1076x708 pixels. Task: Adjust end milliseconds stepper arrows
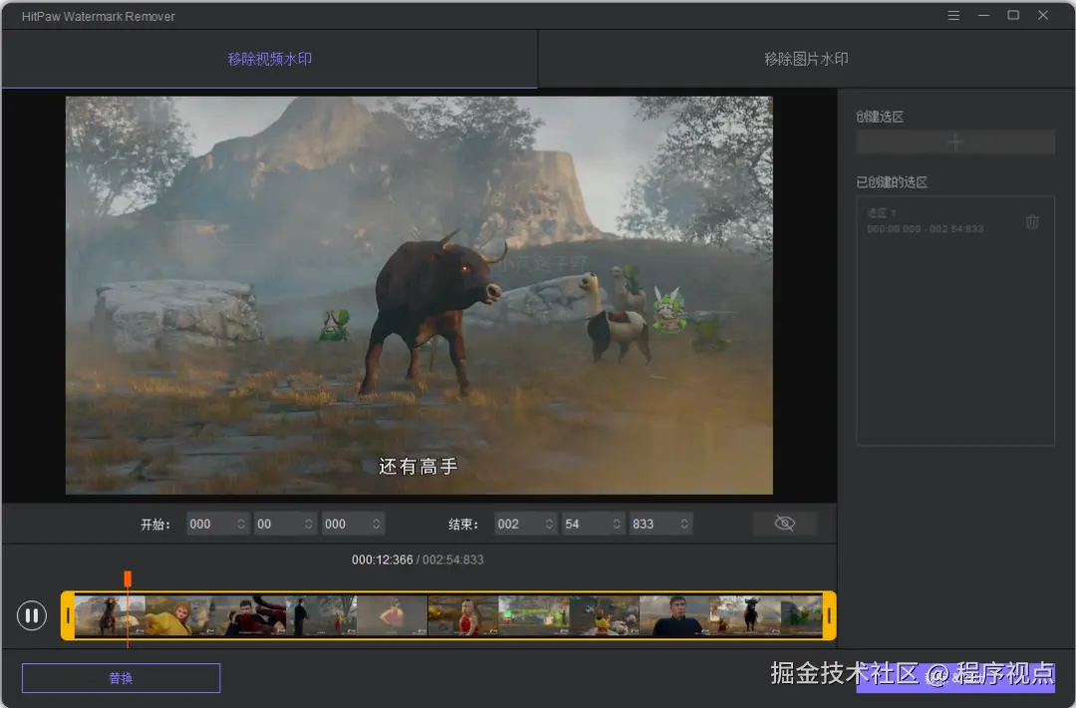684,524
